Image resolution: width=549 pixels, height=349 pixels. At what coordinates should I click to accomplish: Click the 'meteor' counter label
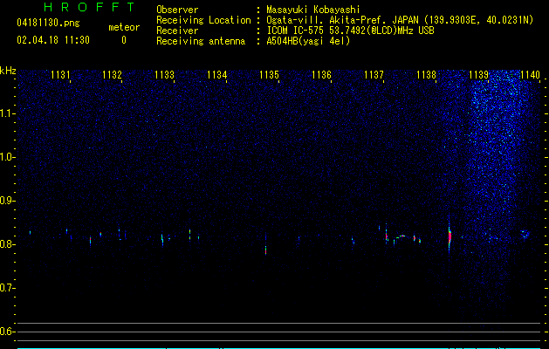click(x=124, y=27)
